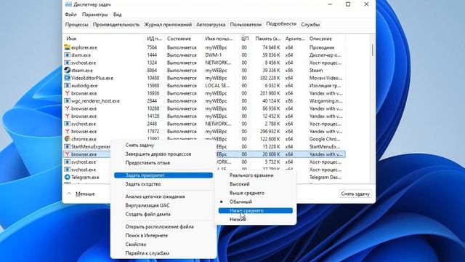The image size is (465, 262).
Task: Select the Wargaming.n... description cell
Action: tap(325, 100)
